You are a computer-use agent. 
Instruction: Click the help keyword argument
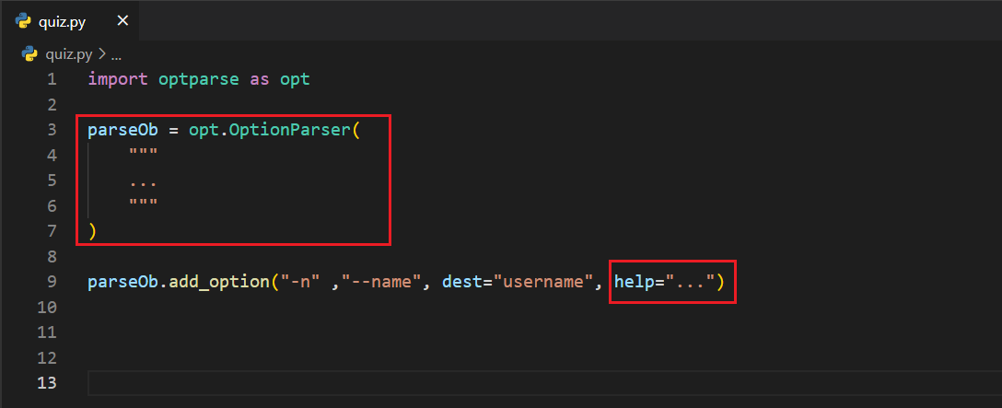point(635,282)
